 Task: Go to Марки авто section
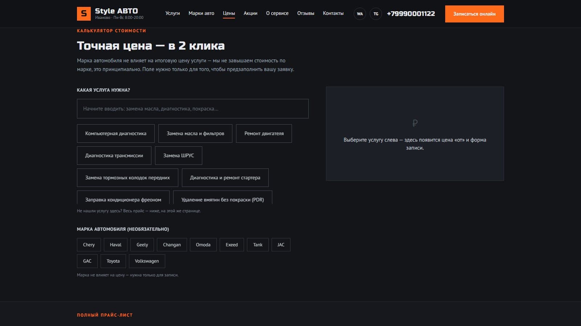pos(201,13)
